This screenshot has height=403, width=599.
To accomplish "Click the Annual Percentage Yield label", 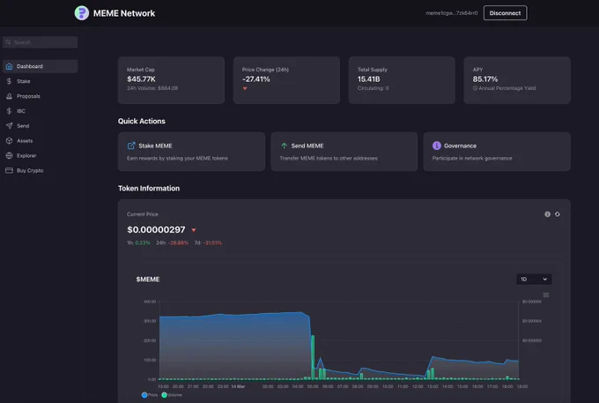I will click(x=507, y=88).
